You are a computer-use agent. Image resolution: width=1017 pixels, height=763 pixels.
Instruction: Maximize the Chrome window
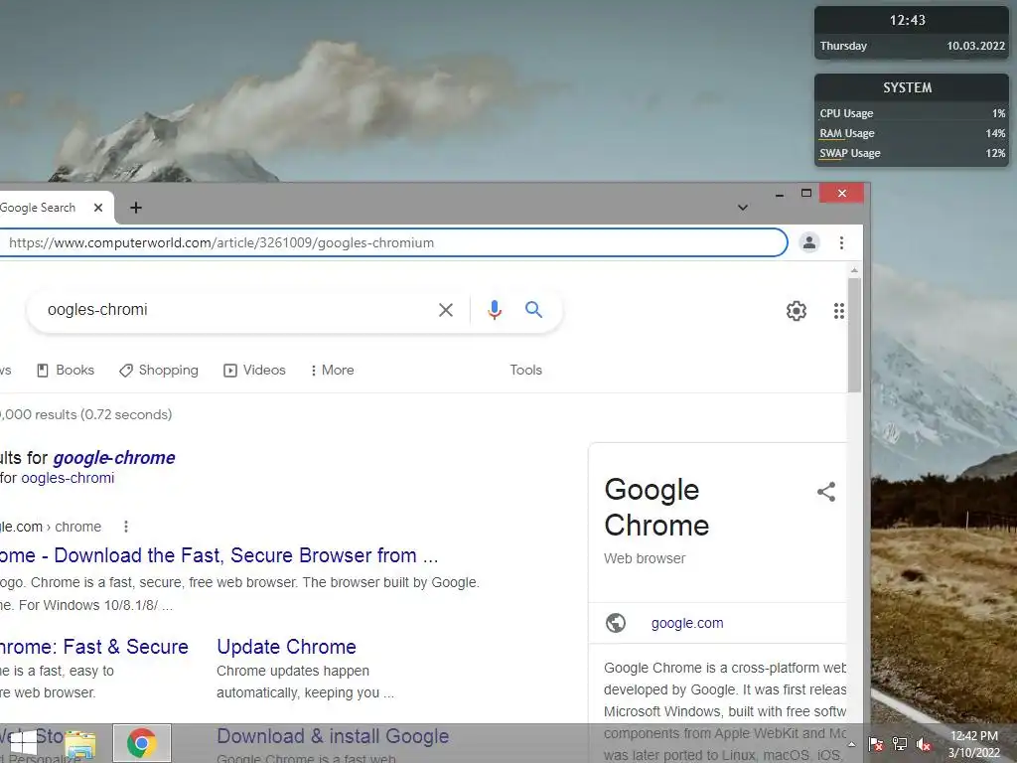(x=806, y=194)
